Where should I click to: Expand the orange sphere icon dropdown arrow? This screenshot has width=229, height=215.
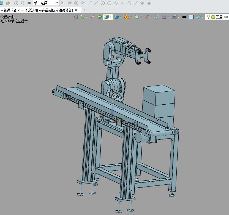131,17
